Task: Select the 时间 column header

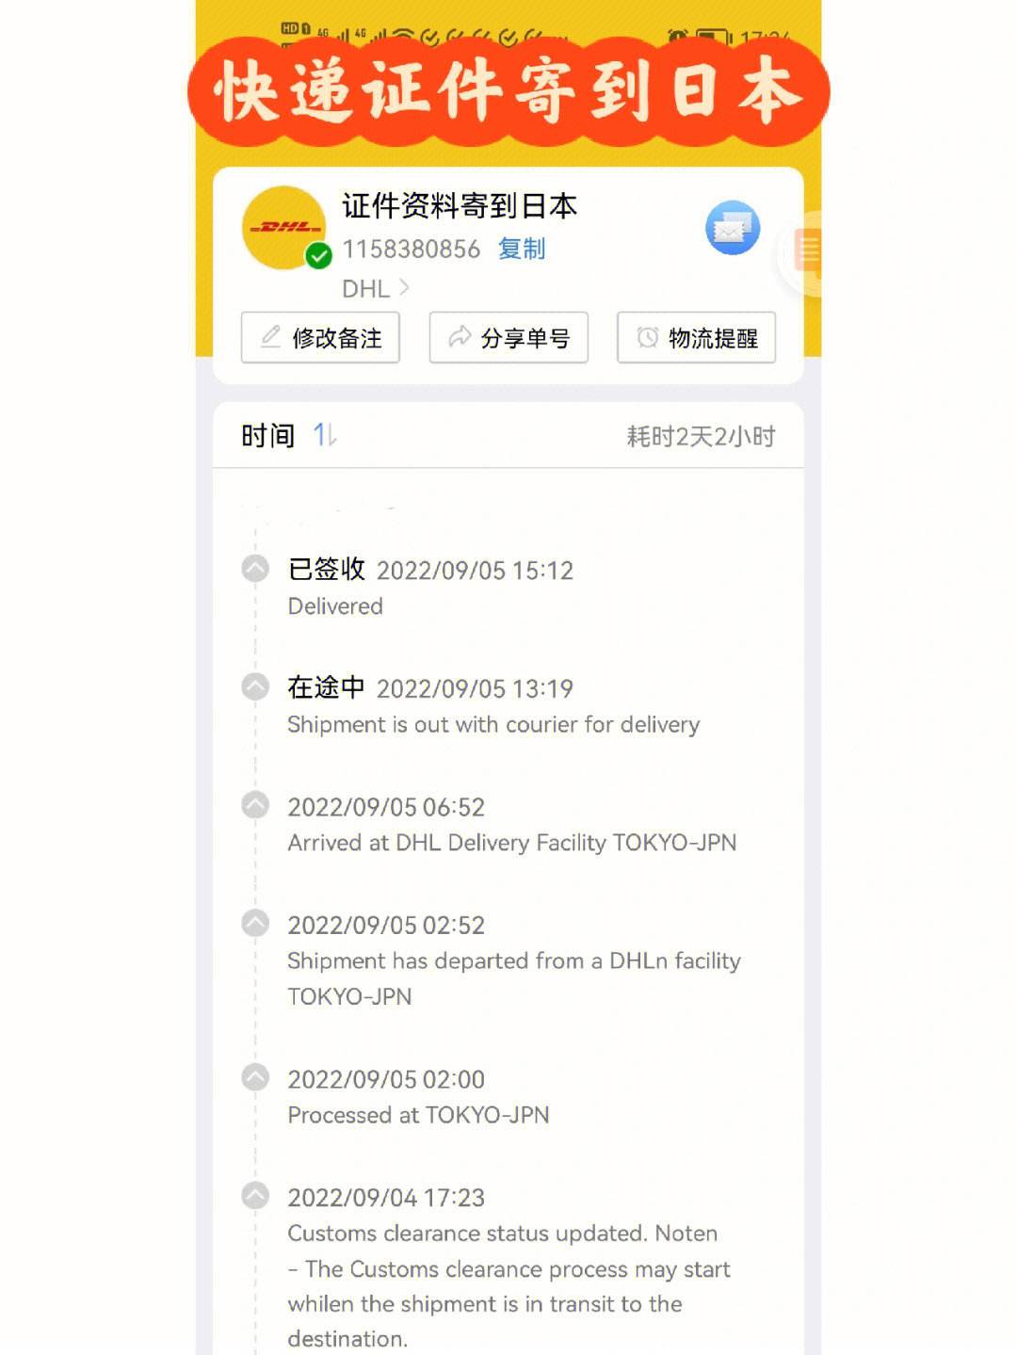Action: point(267,435)
